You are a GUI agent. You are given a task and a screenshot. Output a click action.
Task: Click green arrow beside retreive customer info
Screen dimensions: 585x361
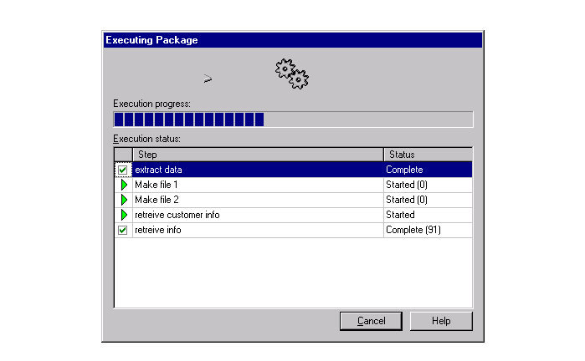point(124,215)
